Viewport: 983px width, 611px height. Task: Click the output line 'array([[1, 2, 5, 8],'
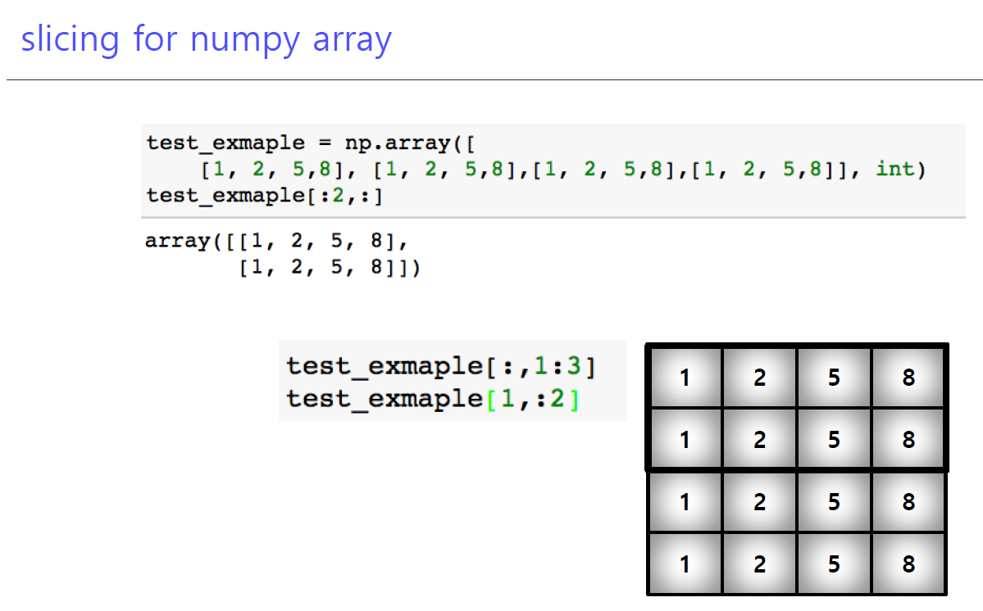tap(276, 241)
